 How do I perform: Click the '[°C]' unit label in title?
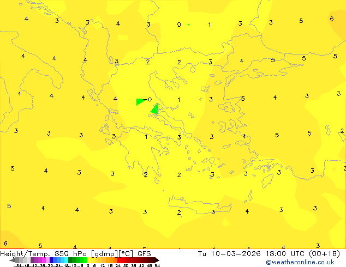point(126,254)
